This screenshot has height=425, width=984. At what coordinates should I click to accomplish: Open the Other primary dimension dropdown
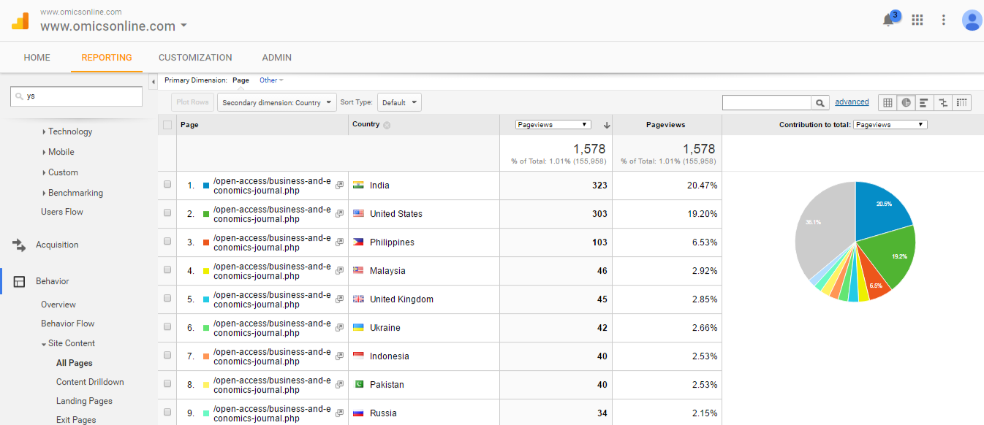click(x=271, y=80)
